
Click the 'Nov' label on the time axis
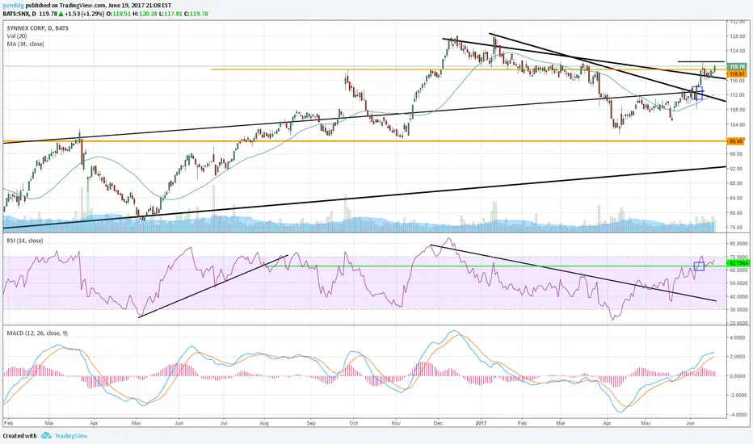[396, 423]
